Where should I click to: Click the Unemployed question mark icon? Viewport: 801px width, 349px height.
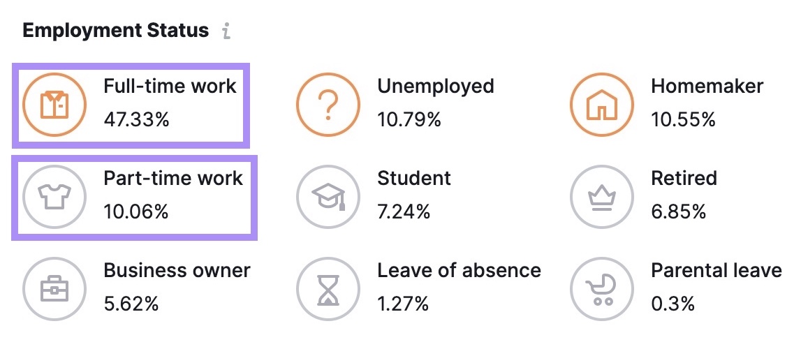pyautogui.click(x=328, y=105)
